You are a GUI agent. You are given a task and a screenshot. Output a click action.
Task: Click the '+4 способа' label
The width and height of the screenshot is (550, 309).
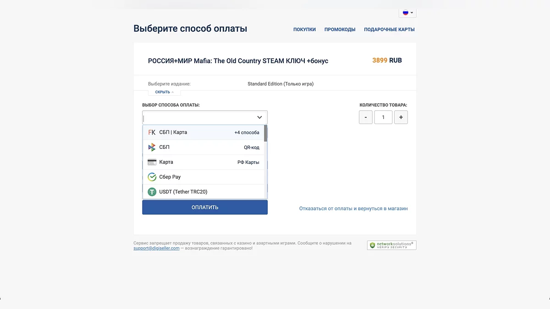247,132
